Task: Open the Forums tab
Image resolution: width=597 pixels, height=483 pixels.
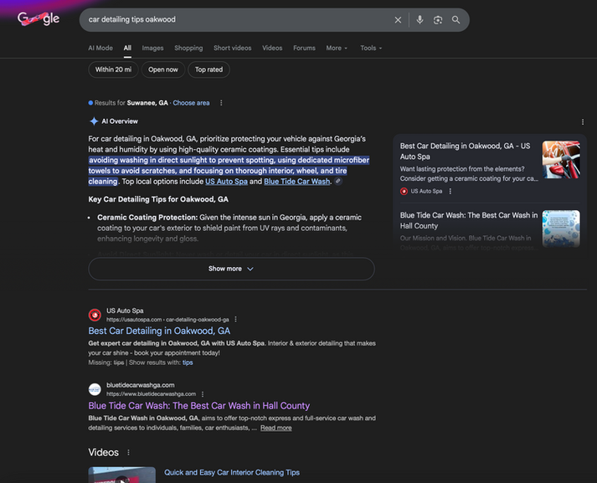Action: tap(304, 48)
